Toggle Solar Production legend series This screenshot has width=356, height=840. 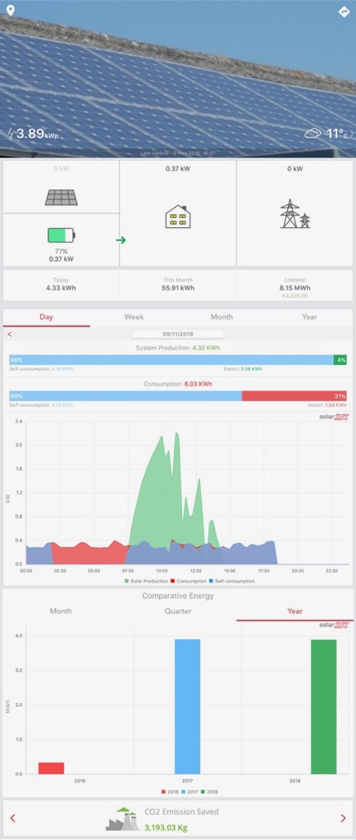[x=146, y=581]
